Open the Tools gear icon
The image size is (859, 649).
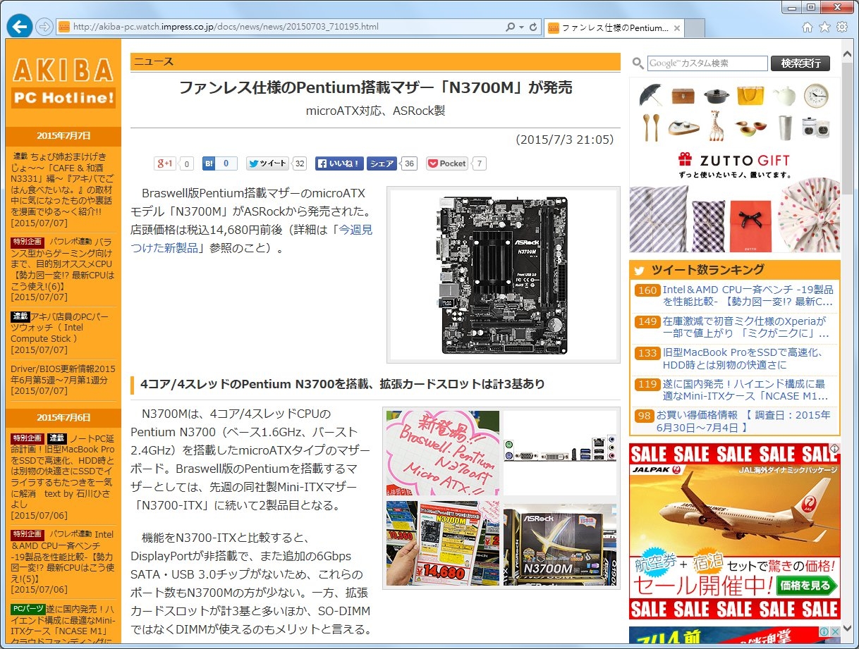click(x=841, y=27)
